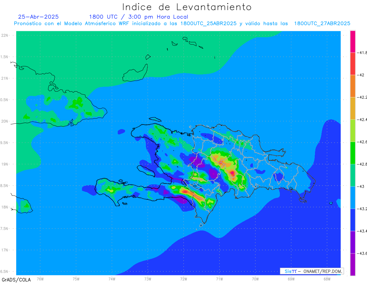Click the longitude label "76W"
This screenshot has height=283, width=367.
click(x=40, y=279)
